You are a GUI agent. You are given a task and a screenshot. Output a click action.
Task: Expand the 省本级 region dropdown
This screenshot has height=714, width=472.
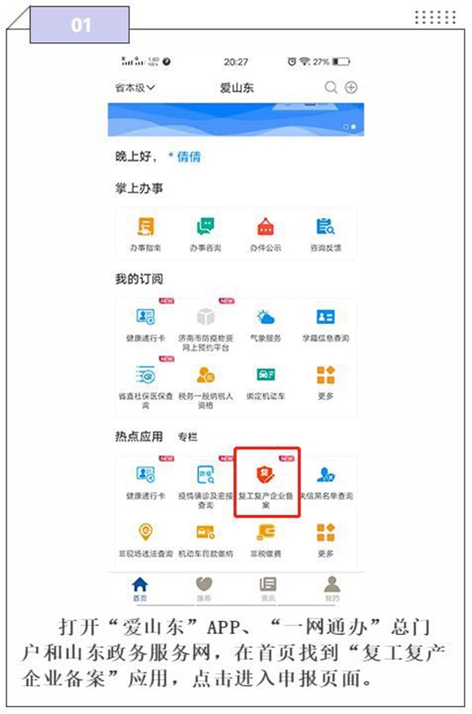[x=135, y=87]
